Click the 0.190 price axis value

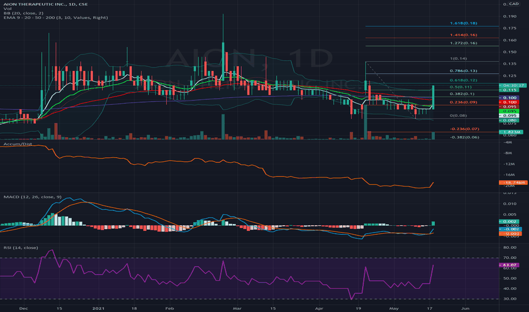tap(510, 16)
